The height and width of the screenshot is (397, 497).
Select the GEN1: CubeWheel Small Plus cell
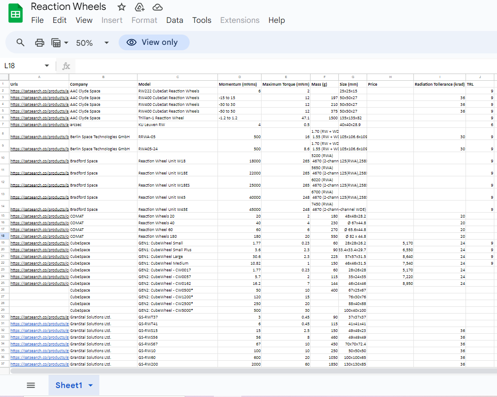coord(177,249)
